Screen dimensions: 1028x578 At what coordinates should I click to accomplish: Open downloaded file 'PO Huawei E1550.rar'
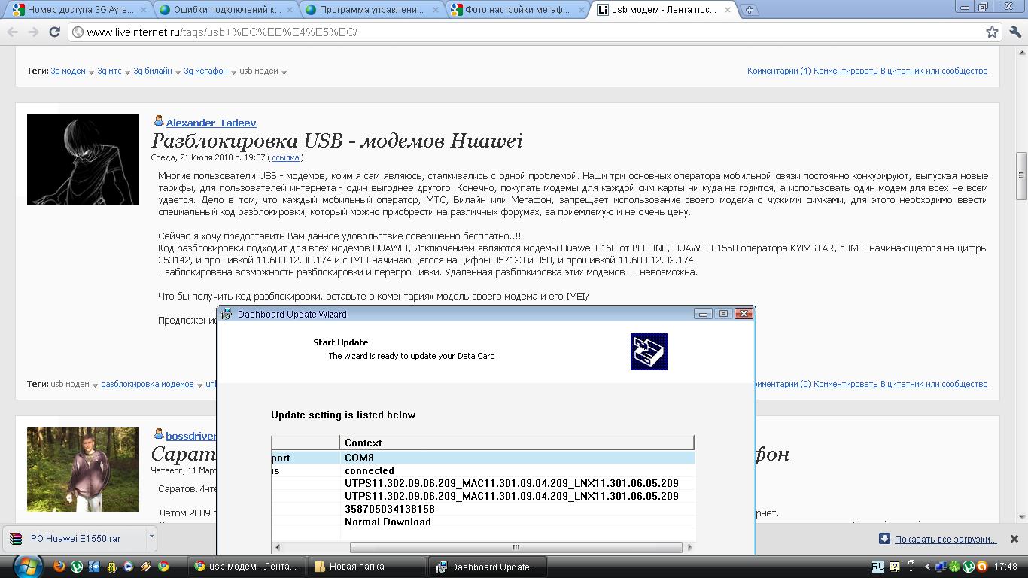[74, 539]
